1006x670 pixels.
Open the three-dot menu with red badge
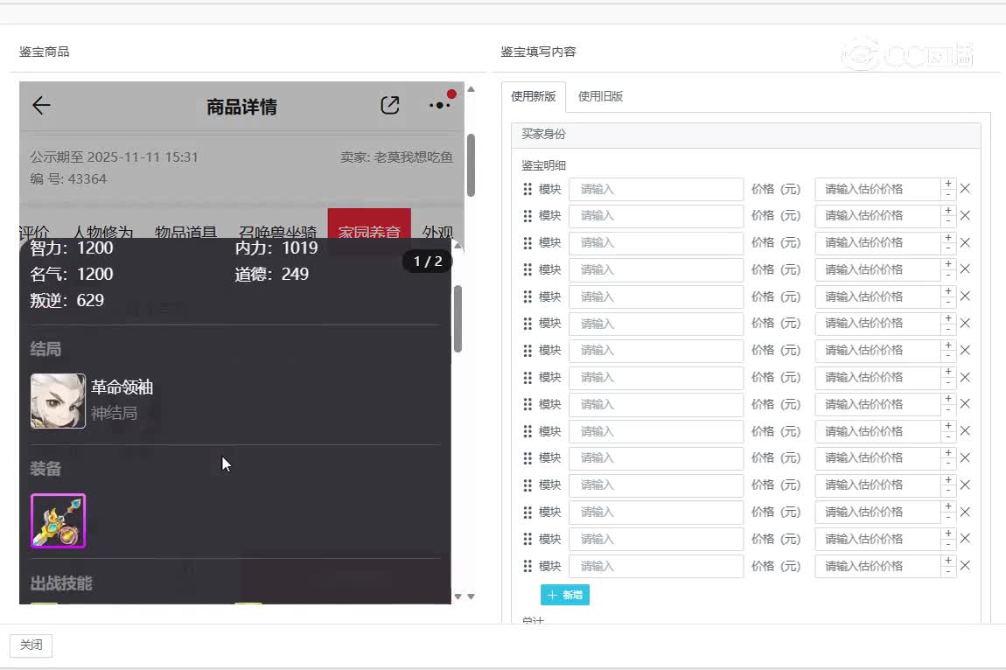[440, 105]
